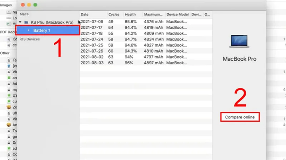Screen dimensions: 286x160
Task: Click the iOS Devices section label
Action: point(30,39)
